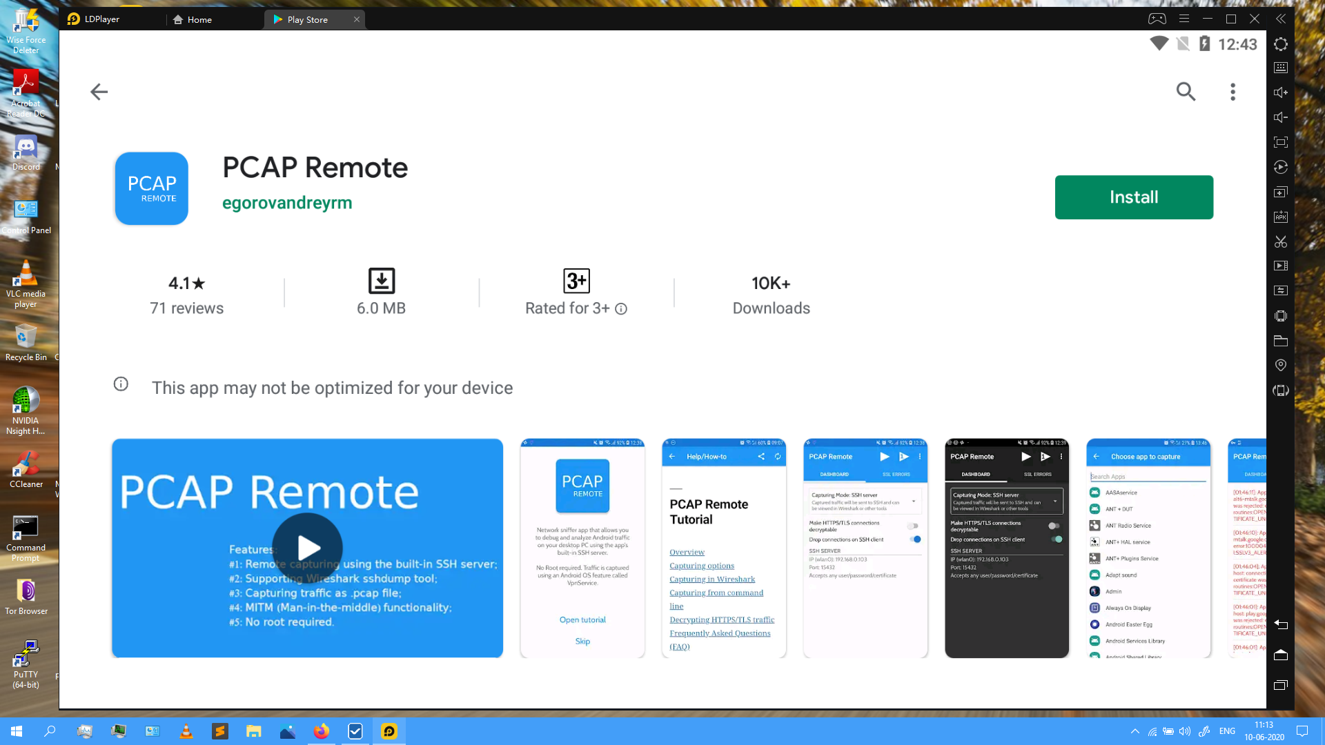Select the Recycle Bin on desktop
Screen dimensions: 1325x745
26,343
